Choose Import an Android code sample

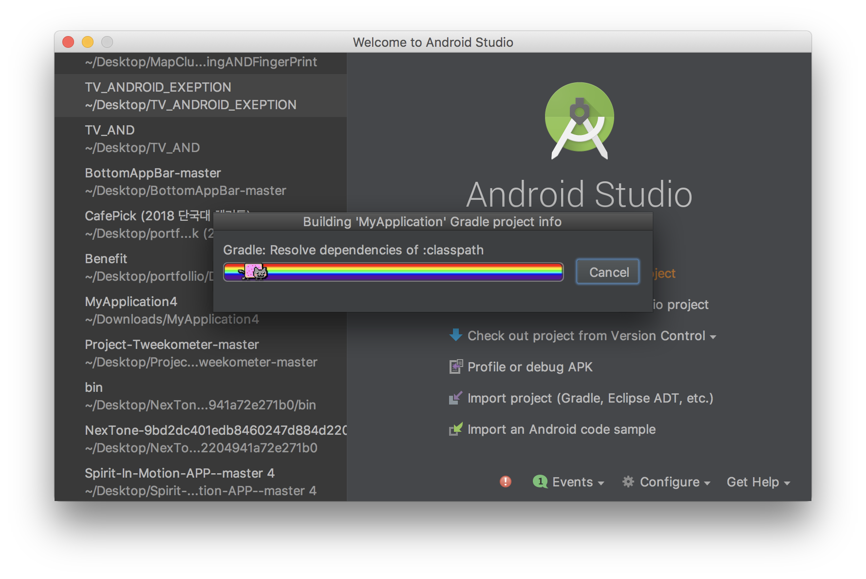coord(562,429)
